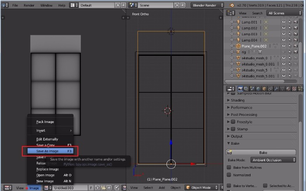The image size is (306, 191).
Task: Enable Selected to Active checkbox
Action: click(265, 185)
